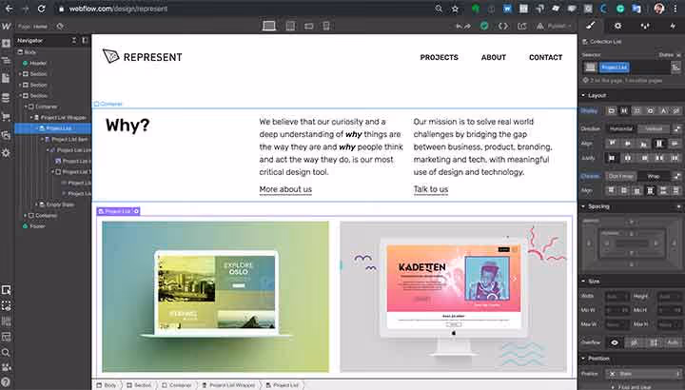685x390 pixels.
Task: Set overflow to visible eye option
Action: tap(615, 342)
